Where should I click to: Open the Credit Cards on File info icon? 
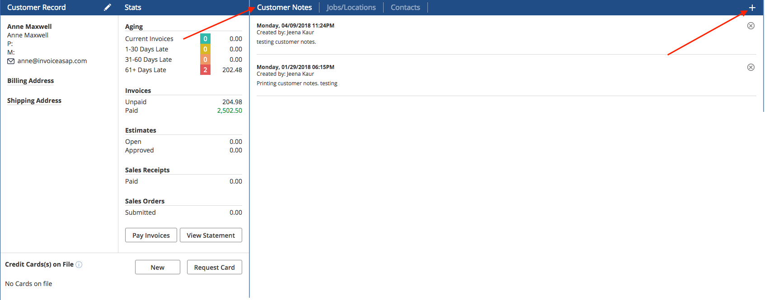coord(79,265)
